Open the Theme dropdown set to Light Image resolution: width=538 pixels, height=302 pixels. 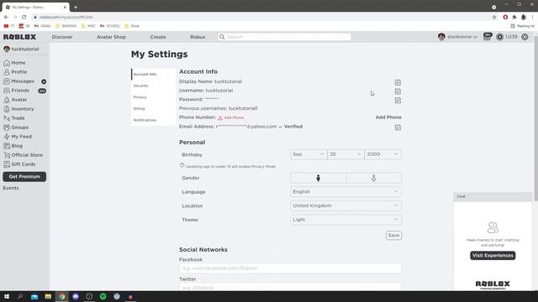coord(345,220)
